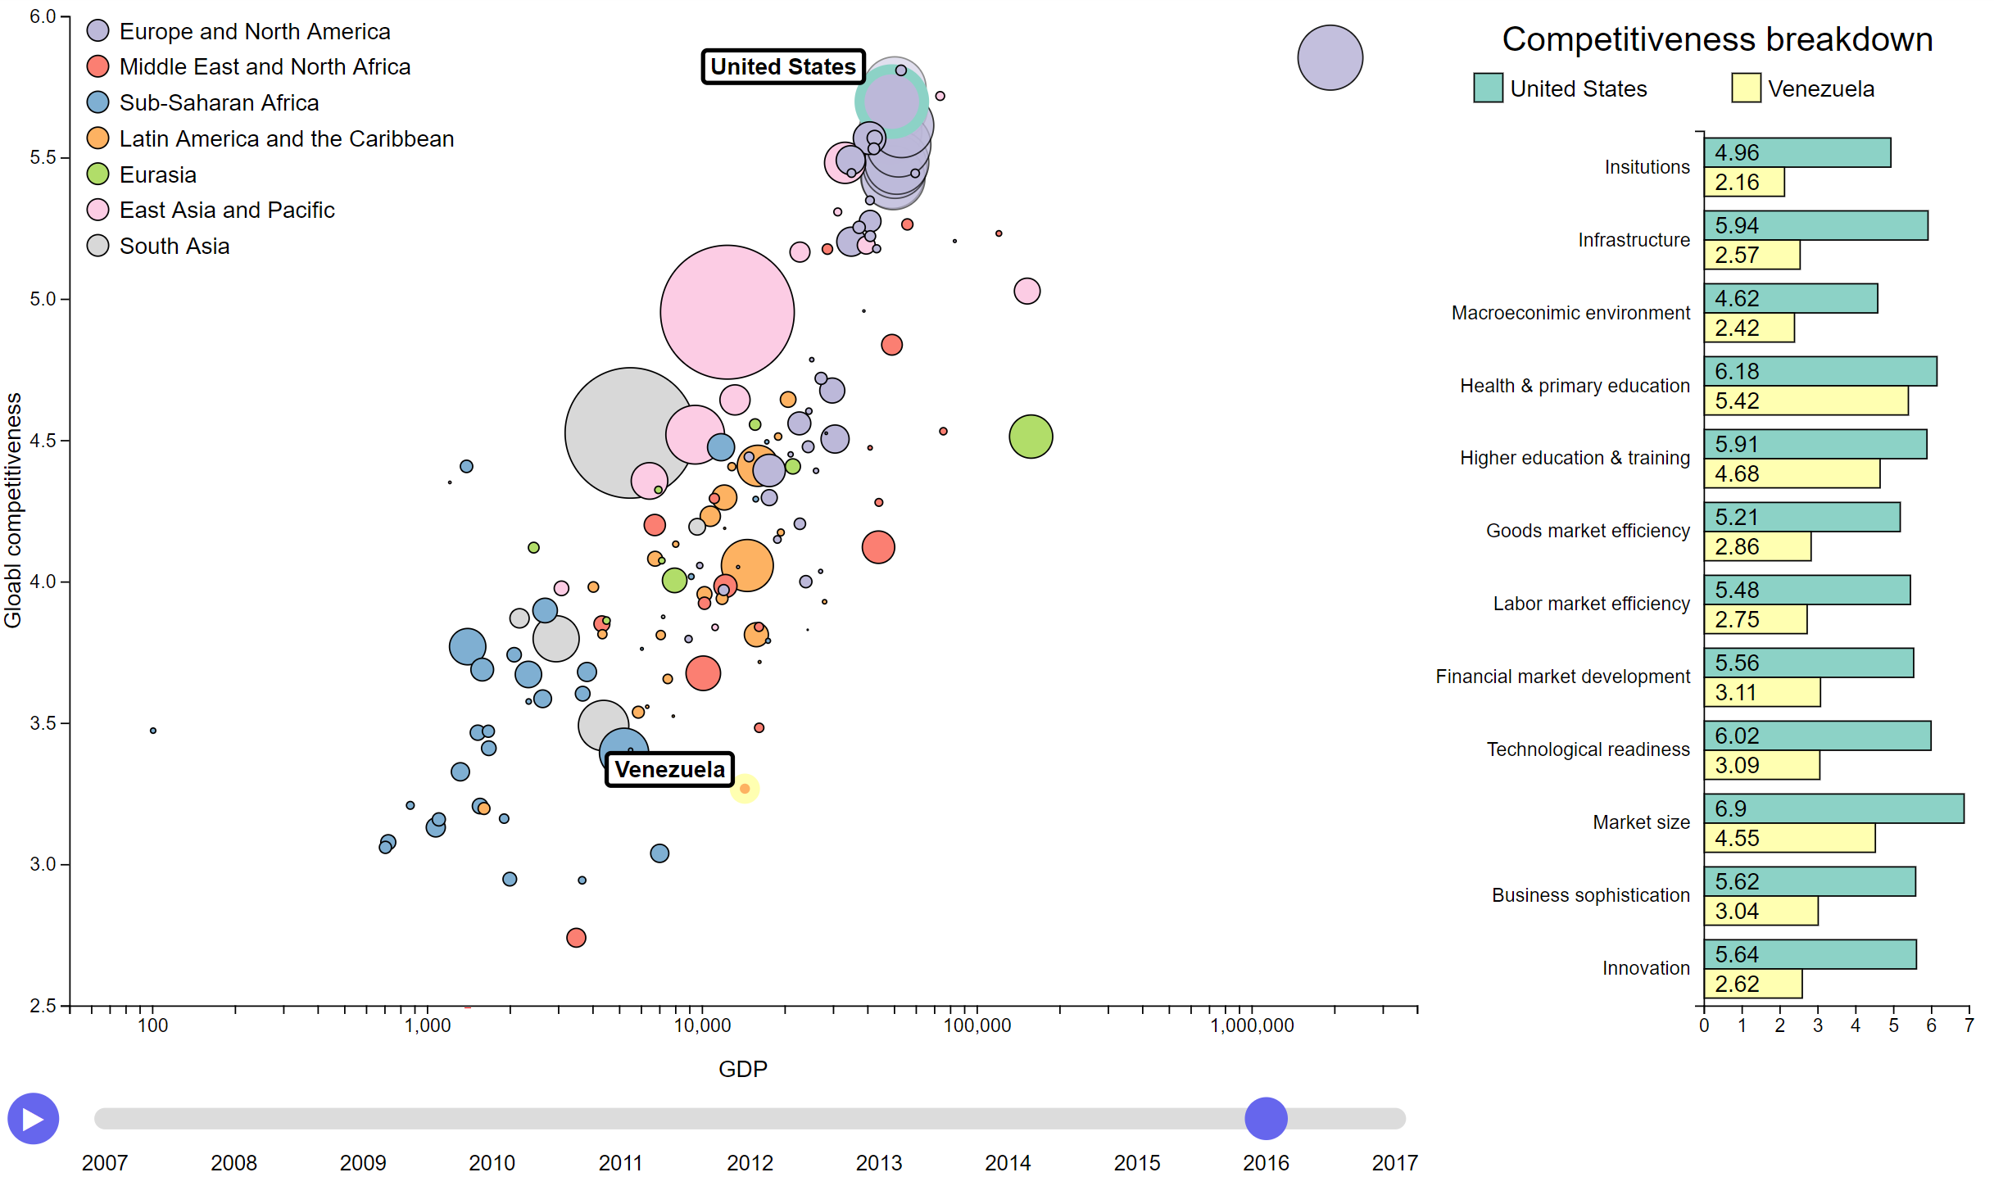This screenshot has width=1994, height=1195.
Task: Click the 2008 year label on timeline
Action: [233, 1162]
